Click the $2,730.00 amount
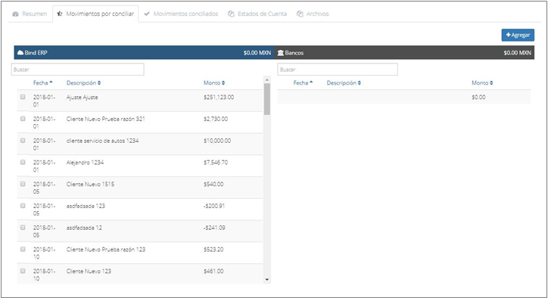This screenshot has width=548, height=298. pyautogui.click(x=216, y=119)
